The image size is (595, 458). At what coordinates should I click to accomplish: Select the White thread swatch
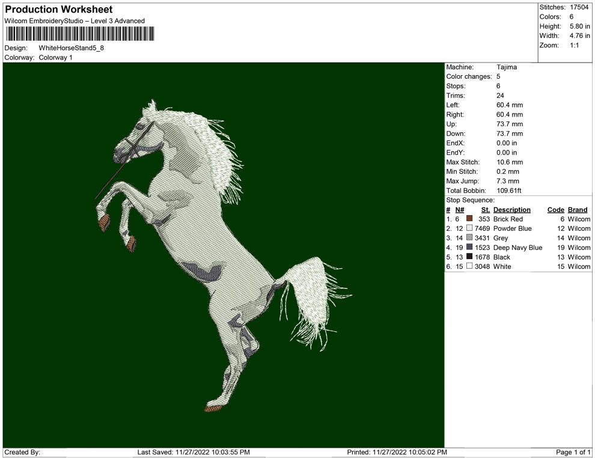[x=469, y=266]
